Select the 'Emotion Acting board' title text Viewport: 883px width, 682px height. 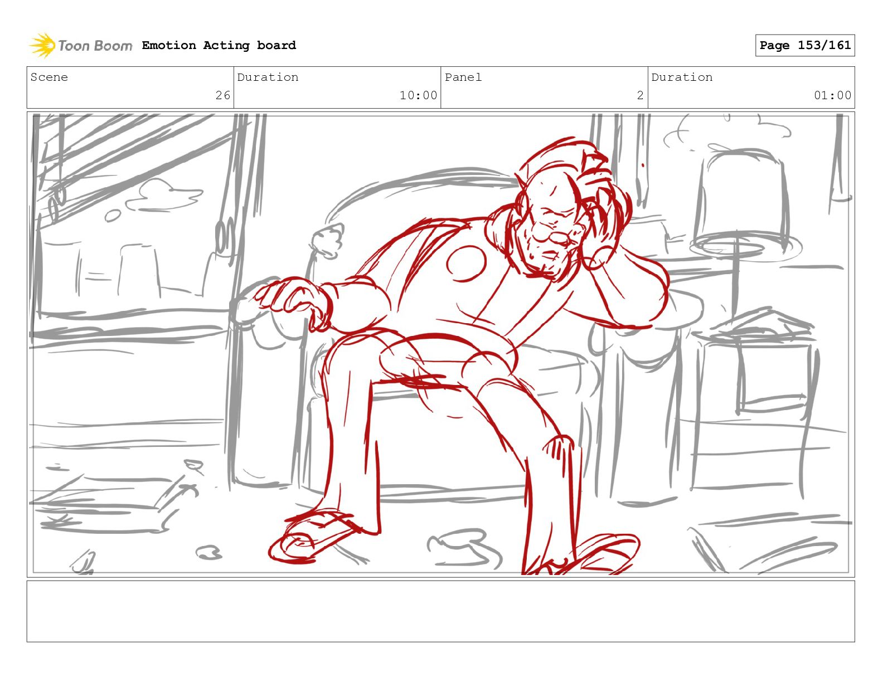219,45
